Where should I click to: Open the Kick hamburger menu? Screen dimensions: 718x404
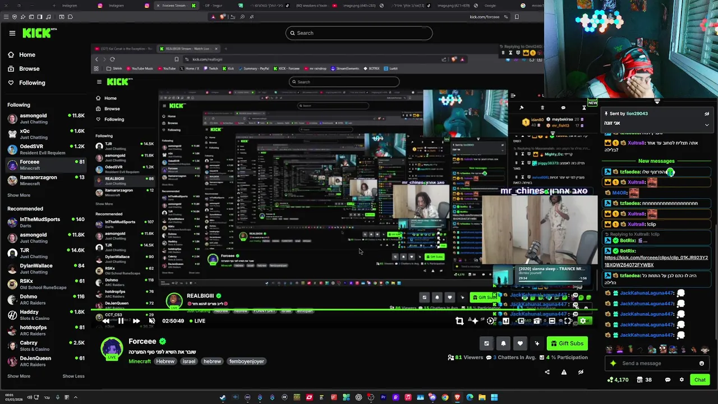tap(12, 33)
